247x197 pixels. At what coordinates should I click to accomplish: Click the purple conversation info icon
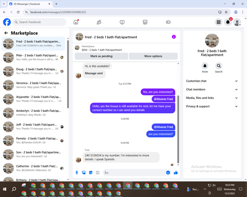point(174,37)
